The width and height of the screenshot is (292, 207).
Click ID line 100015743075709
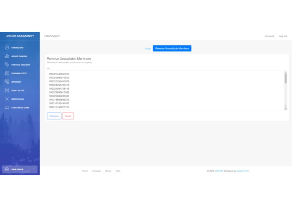pos(59,107)
